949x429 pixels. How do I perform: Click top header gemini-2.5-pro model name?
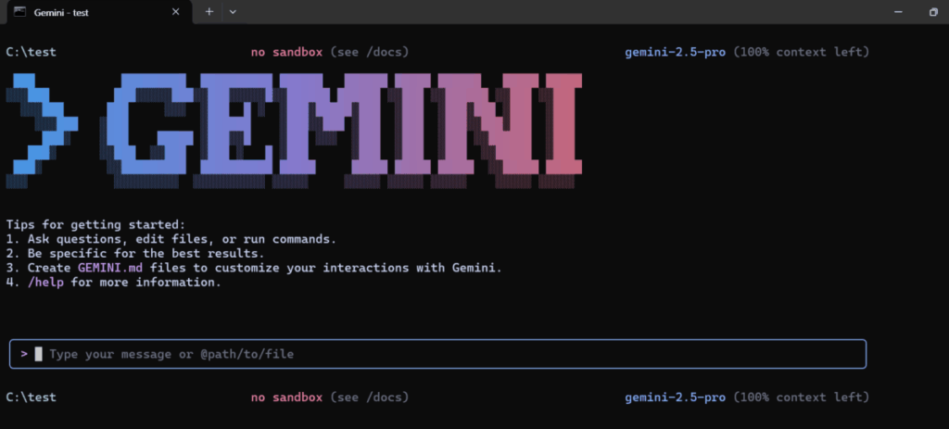click(675, 52)
